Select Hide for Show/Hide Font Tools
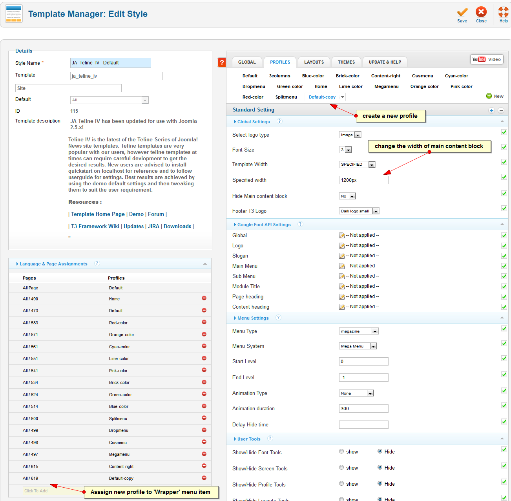 click(x=380, y=452)
